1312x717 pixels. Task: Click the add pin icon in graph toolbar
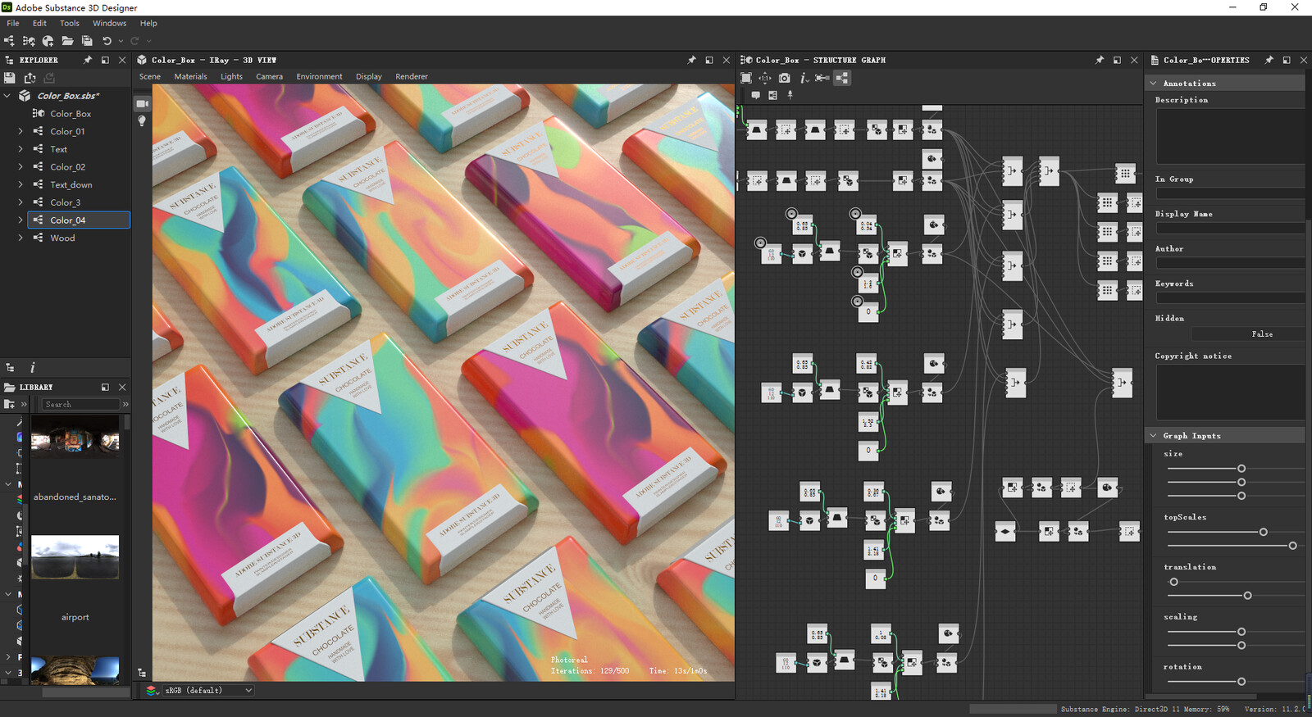[790, 95]
